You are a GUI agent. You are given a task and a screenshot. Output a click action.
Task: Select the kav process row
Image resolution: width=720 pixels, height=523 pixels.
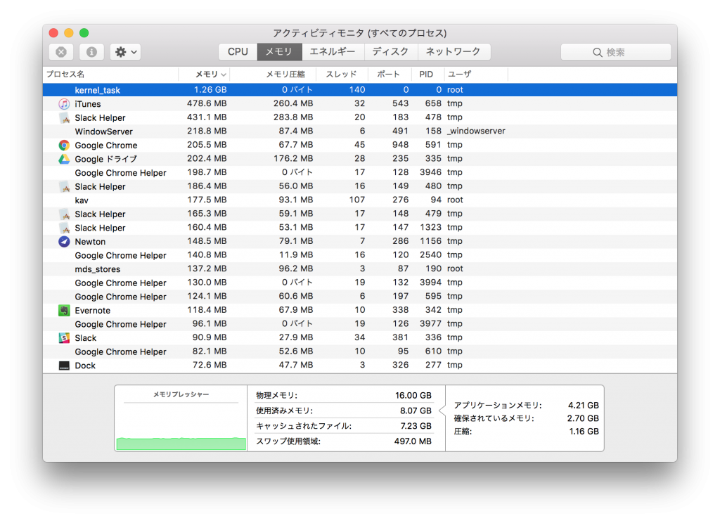click(x=360, y=200)
